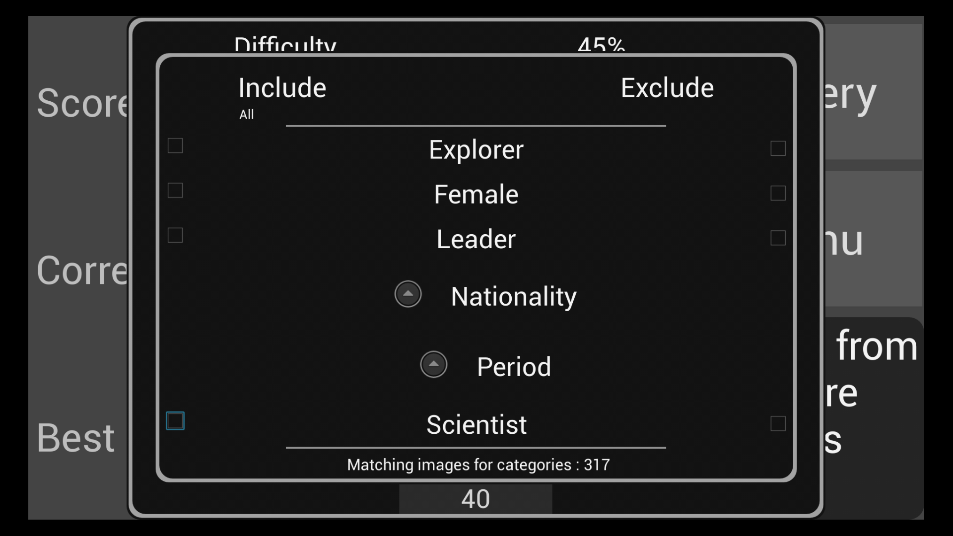Click the number field showing 40
Screen dimensions: 953x536
476,499
